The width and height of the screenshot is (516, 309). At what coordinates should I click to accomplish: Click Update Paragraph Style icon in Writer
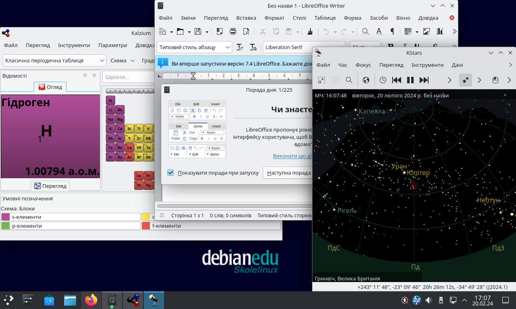[239, 47]
